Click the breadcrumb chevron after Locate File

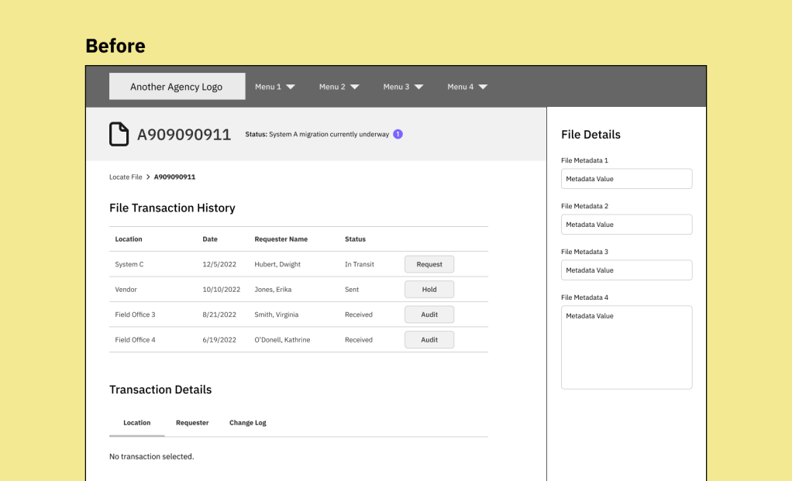pos(148,177)
